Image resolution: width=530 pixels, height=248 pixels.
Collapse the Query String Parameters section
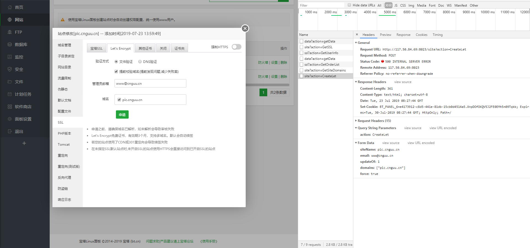[356, 128]
